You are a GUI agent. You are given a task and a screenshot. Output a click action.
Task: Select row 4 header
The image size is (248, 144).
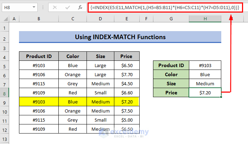click(5, 56)
